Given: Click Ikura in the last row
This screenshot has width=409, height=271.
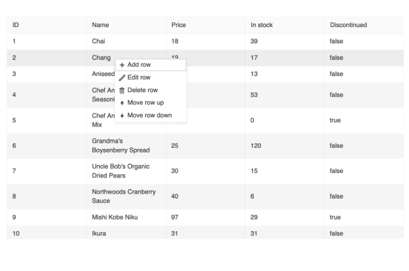Looking at the screenshot, I should coord(99,233).
